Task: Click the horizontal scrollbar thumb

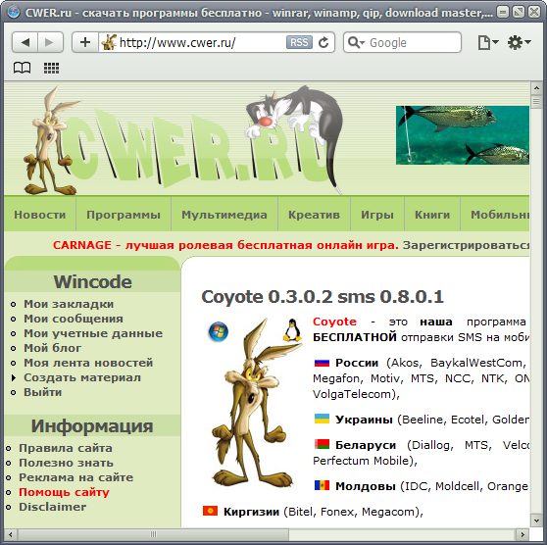Action: point(154,534)
